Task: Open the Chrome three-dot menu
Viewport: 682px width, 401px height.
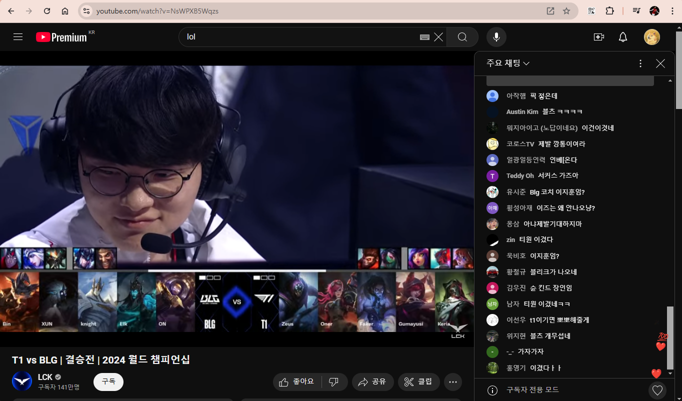Action: (672, 11)
